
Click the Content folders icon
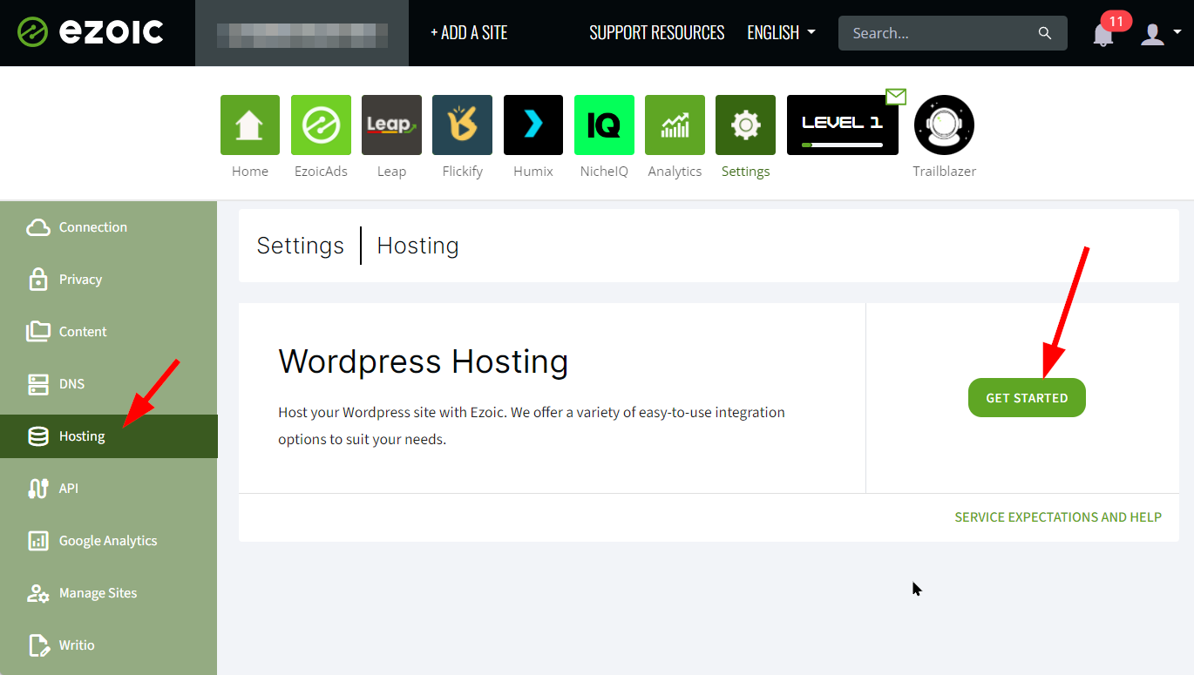(x=38, y=332)
